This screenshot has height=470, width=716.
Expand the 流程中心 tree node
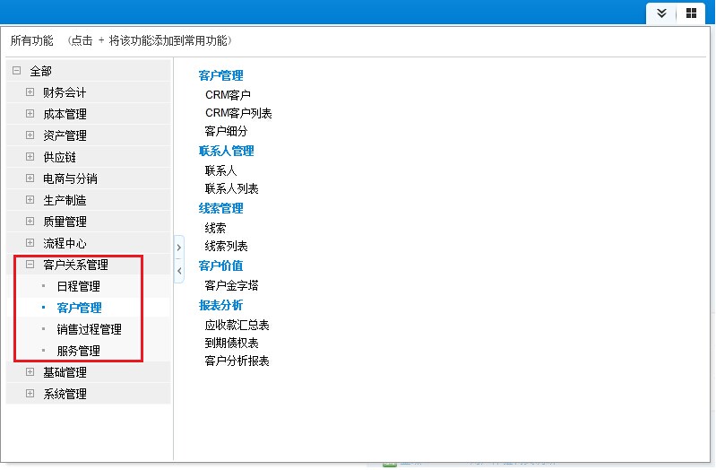30,242
